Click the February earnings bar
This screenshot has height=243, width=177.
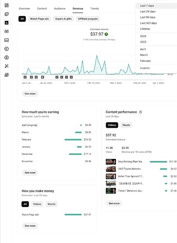(x=73, y=139)
